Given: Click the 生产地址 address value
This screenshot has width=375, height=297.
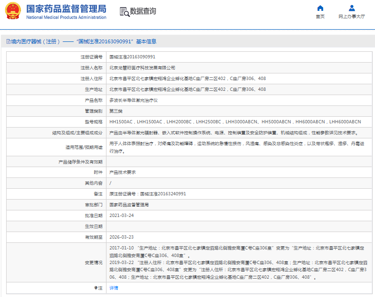Looking at the screenshot, I should (x=187, y=89).
